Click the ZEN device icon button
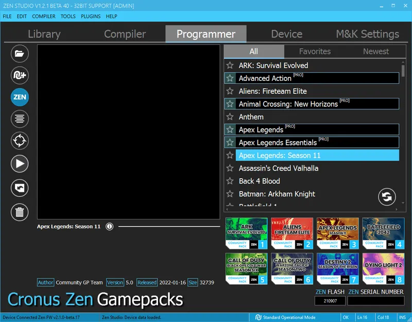412x322 pixels. [x=20, y=97]
